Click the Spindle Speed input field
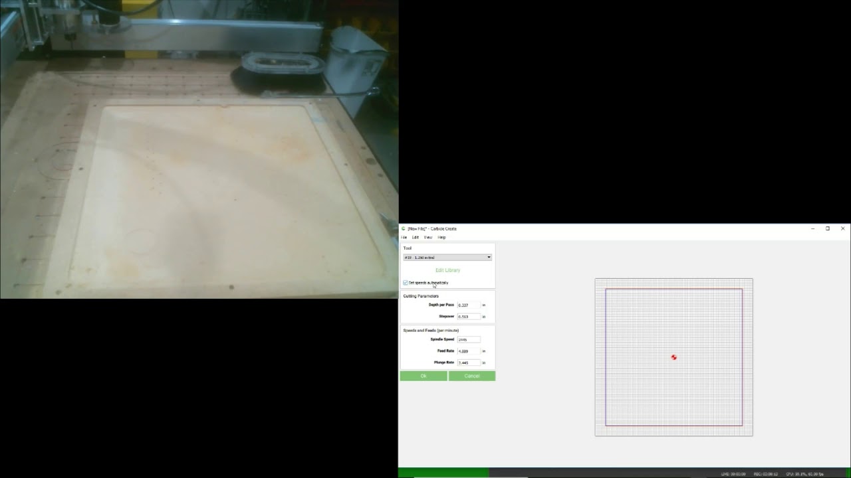 [x=468, y=339]
